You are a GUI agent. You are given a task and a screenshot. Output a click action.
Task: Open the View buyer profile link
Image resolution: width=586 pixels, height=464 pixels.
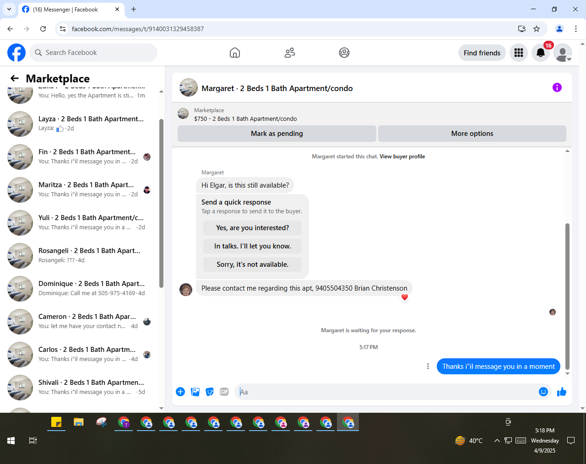pyautogui.click(x=402, y=156)
